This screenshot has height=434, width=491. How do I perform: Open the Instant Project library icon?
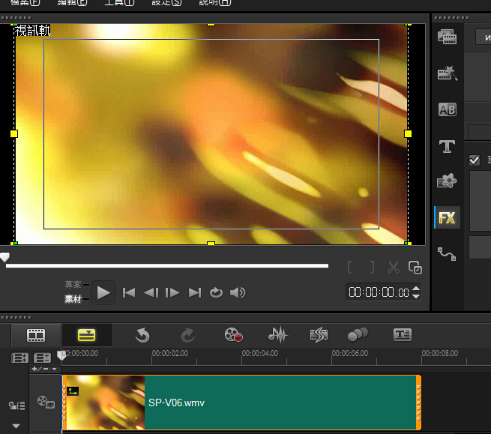tap(447, 73)
